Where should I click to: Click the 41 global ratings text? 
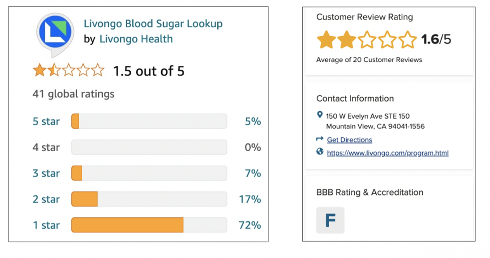[x=73, y=94]
